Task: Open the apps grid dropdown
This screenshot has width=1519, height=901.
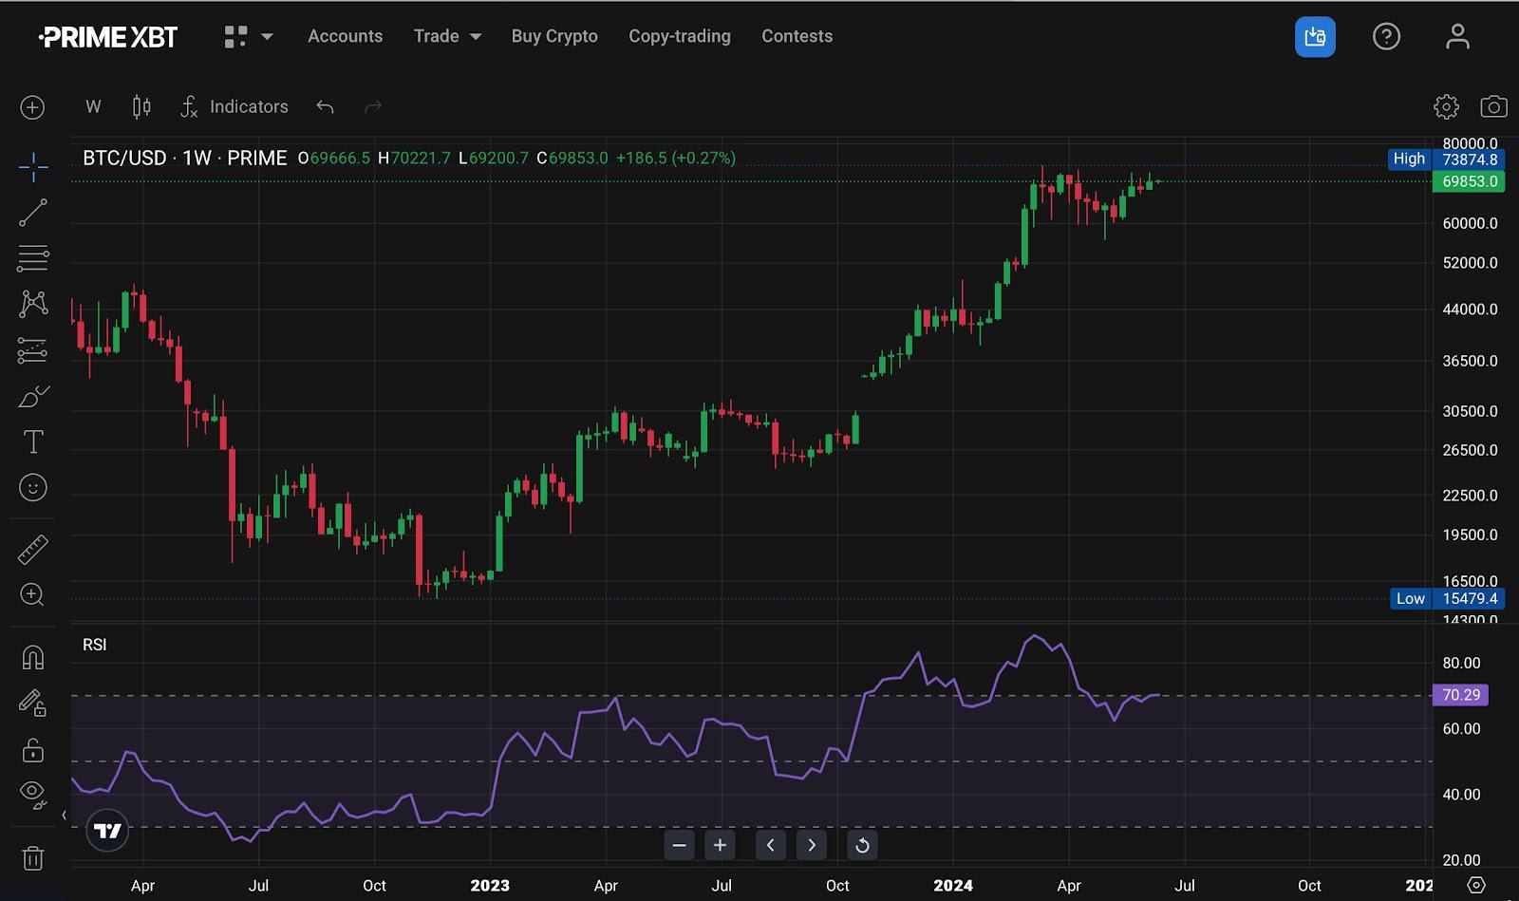Action: coord(248,36)
